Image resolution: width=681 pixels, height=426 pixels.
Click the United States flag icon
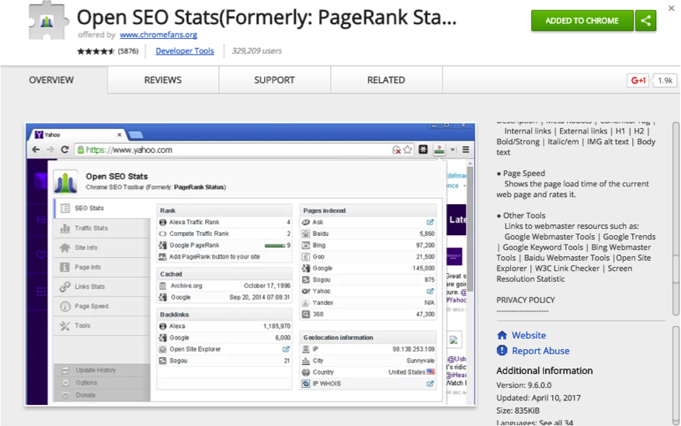(430, 372)
